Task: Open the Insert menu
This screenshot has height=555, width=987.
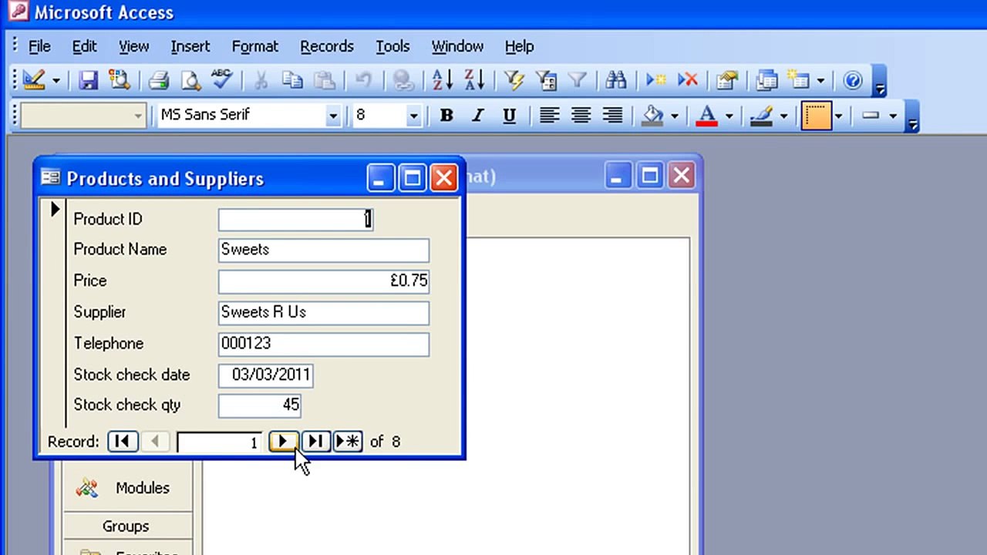Action: [190, 46]
